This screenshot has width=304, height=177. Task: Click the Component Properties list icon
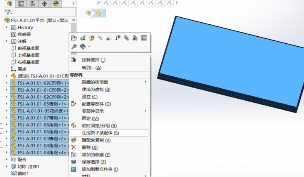(144, 38)
